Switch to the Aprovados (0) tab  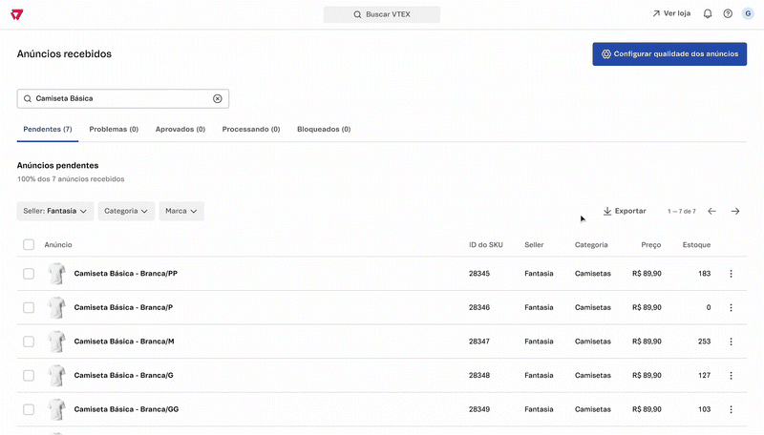point(180,129)
